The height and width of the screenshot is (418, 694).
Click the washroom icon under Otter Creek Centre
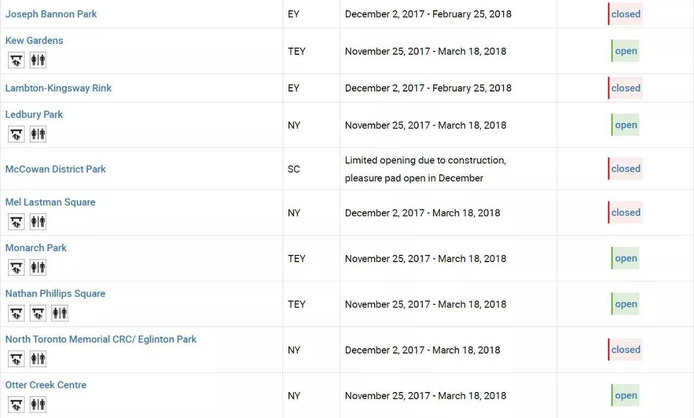click(38, 404)
